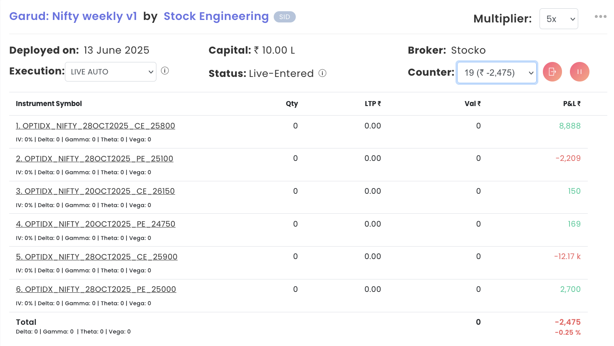Click the info icon beside Execution dropdown

[x=165, y=71]
